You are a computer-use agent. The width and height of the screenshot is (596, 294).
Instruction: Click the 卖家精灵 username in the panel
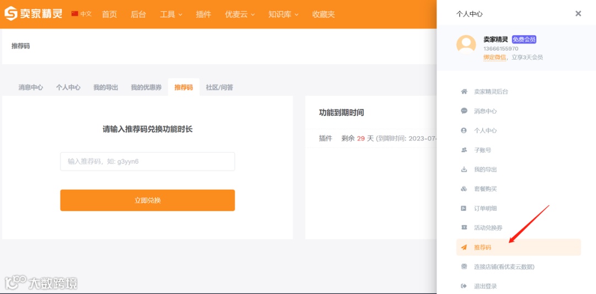(496, 40)
